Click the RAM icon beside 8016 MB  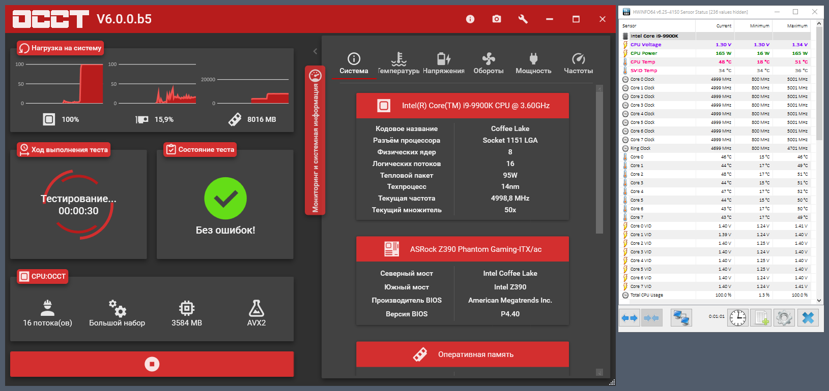[235, 119]
